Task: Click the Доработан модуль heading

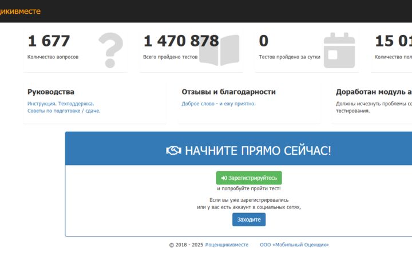Action: [x=374, y=92]
